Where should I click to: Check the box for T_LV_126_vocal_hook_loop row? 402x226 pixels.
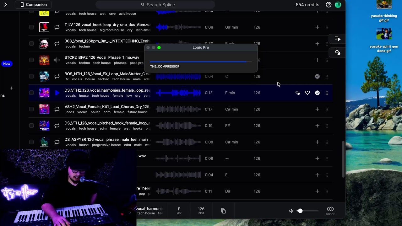point(31,27)
